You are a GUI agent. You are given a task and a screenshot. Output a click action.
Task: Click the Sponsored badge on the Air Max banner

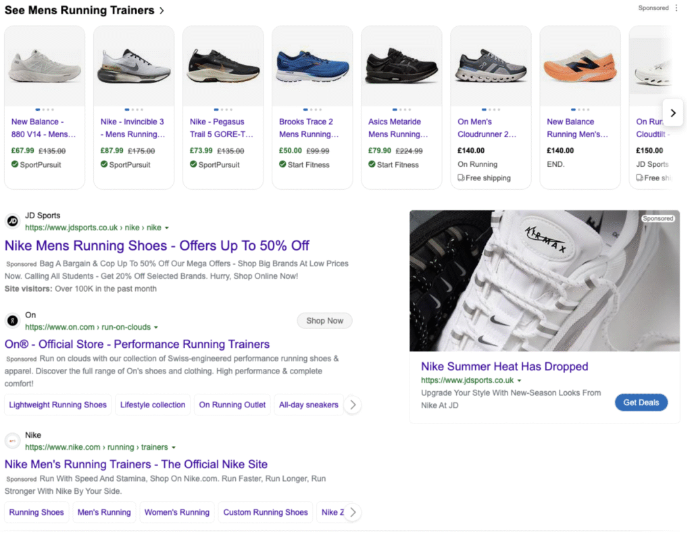point(658,218)
